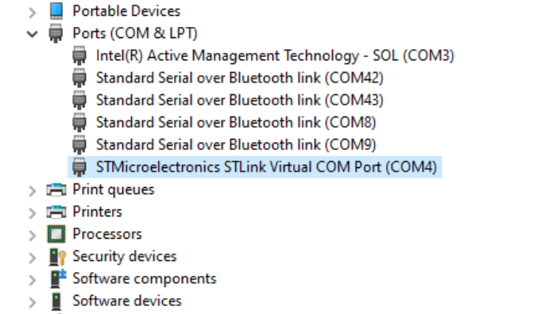537x314 pixels.
Task: Click the Software components icon
Action: 57,278
